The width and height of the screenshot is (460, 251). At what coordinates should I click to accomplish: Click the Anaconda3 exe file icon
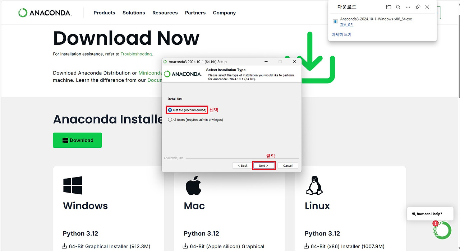click(x=335, y=22)
